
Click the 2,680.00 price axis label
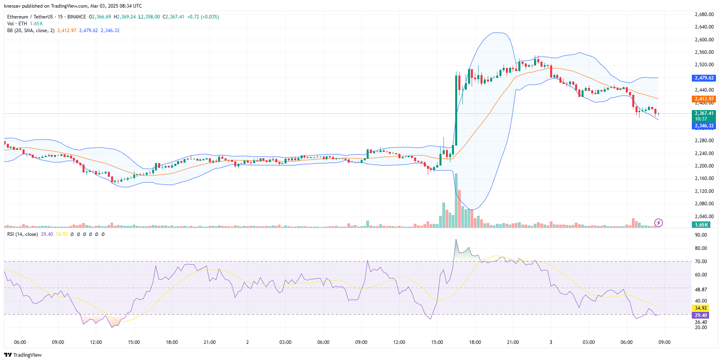point(704,14)
